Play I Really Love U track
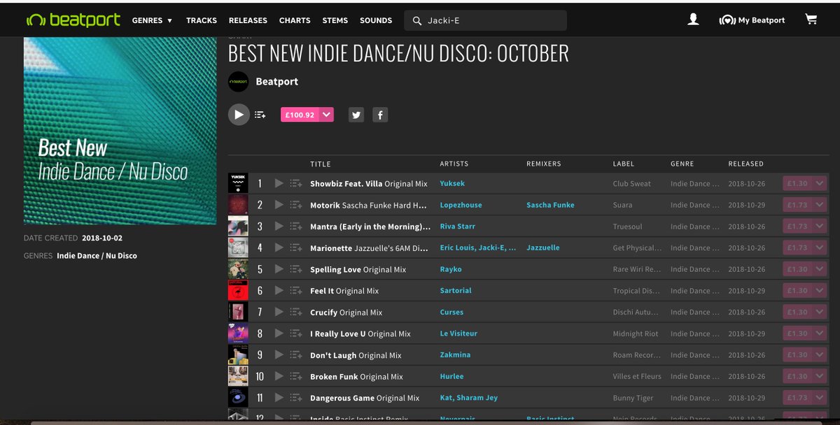Image resolution: width=840 pixels, height=425 pixels. [279, 333]
